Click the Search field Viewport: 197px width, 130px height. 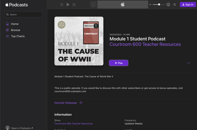click(23, 14)
